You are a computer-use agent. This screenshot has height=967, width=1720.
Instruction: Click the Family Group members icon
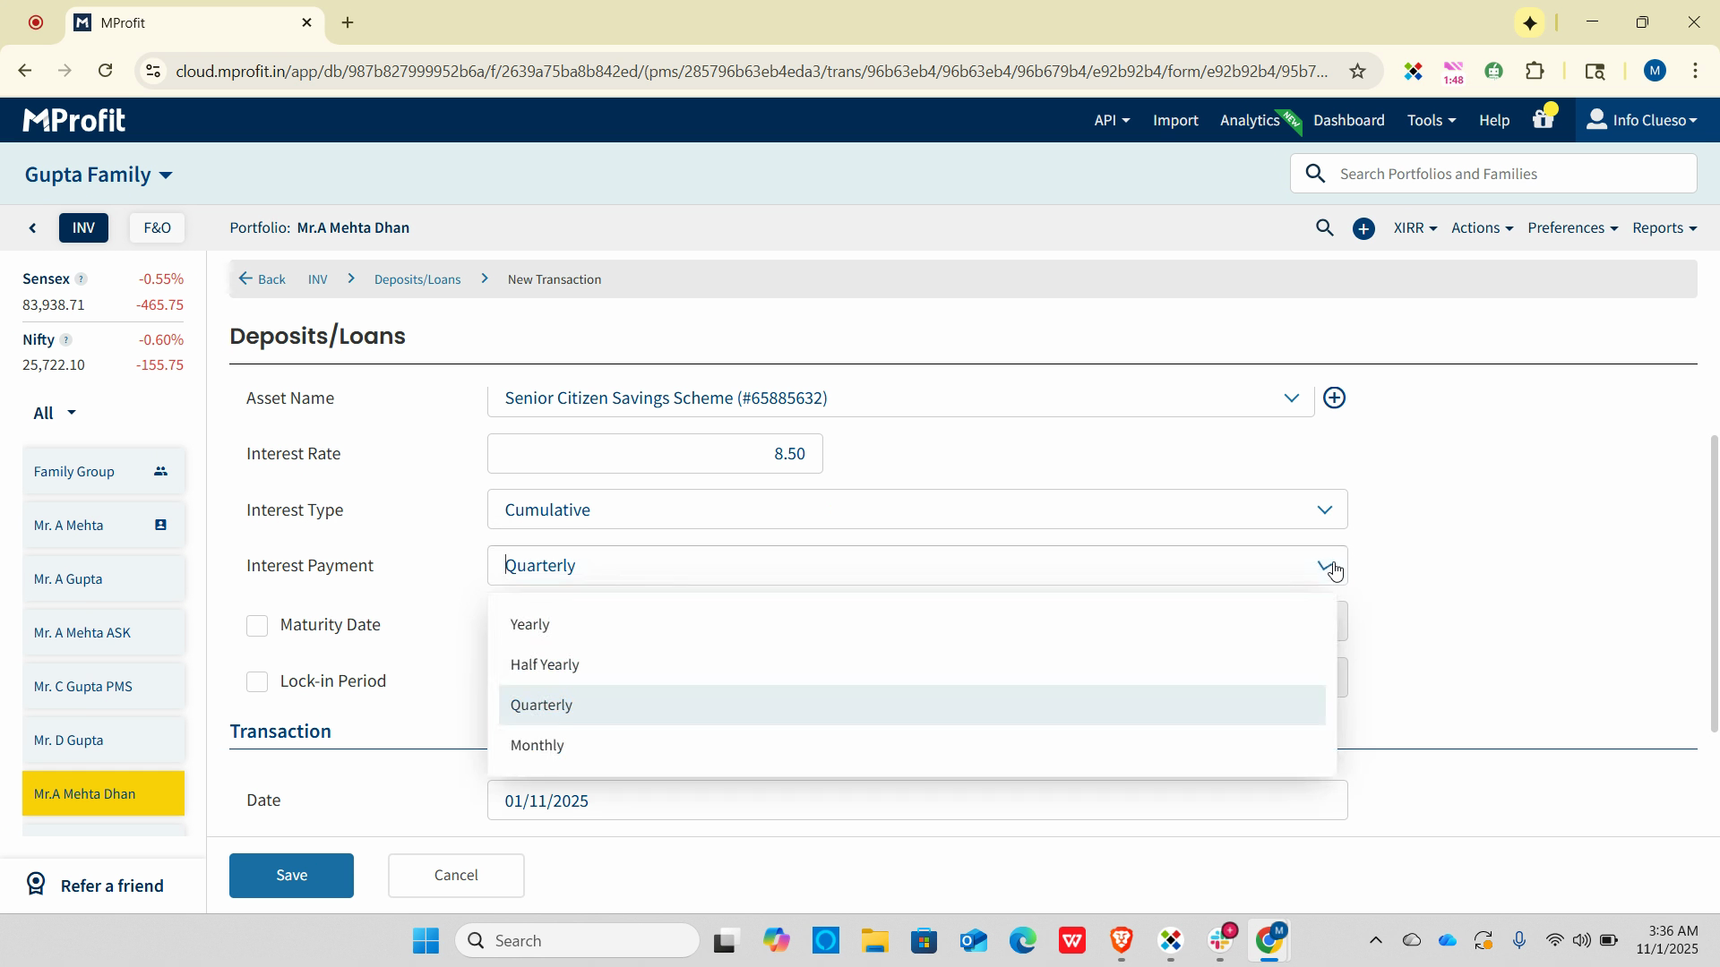click(x=160, y=472)
